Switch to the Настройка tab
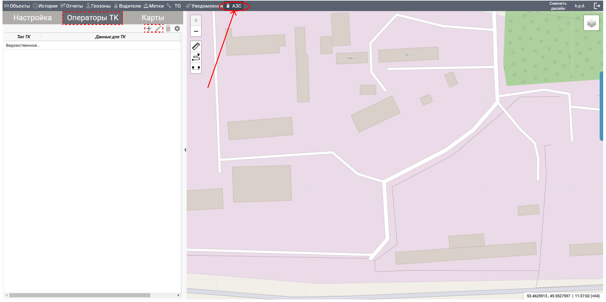The width and height of the screenshot is (606, 302). (33, 18)
